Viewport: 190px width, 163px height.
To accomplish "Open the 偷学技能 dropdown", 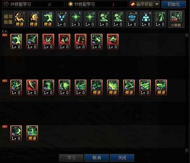I will click(x=145, y=4).
